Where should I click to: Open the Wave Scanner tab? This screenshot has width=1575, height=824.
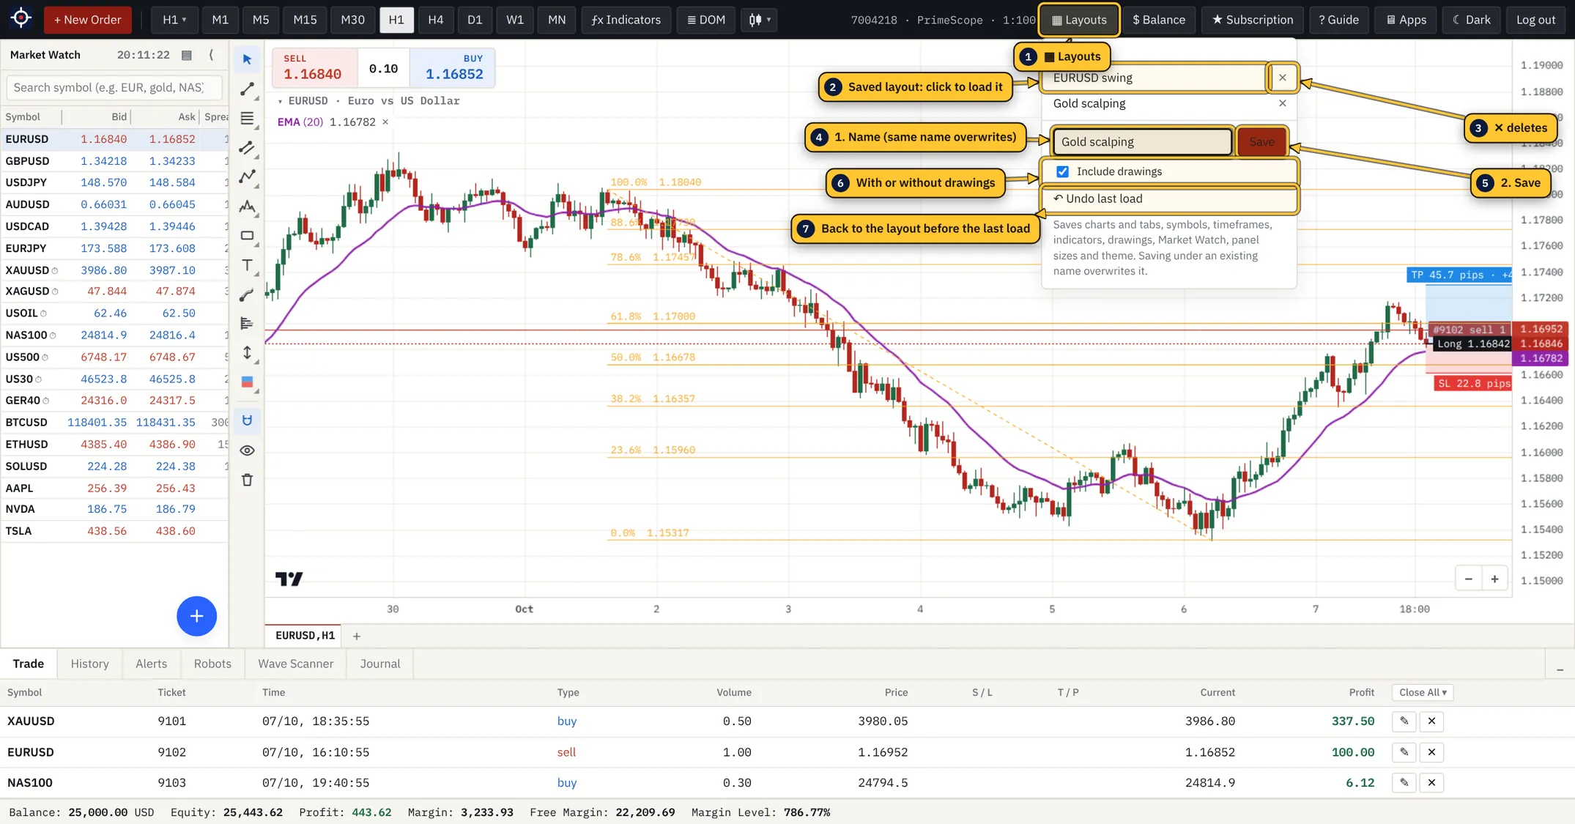pos(295,664)
